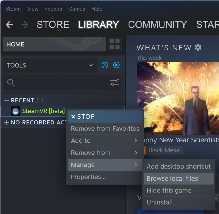Screen dimensions: 219x214
Task: Open the Friends menu
Action: coord(53,9)
